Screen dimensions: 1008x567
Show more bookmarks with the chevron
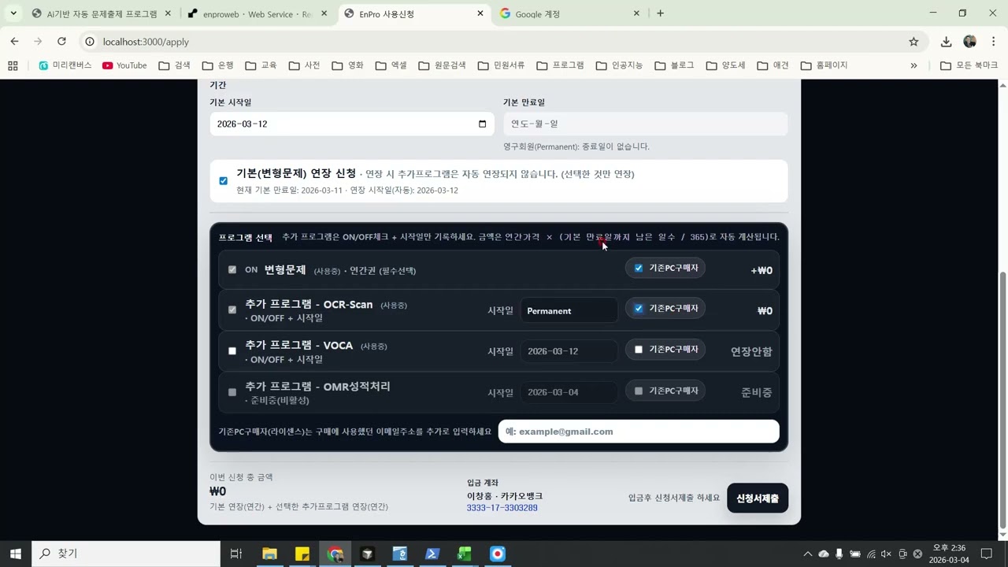[x=913, y=65]
